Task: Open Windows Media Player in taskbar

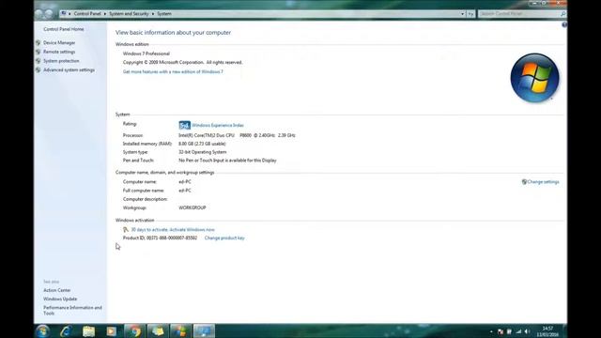Action: click(112, 331)
